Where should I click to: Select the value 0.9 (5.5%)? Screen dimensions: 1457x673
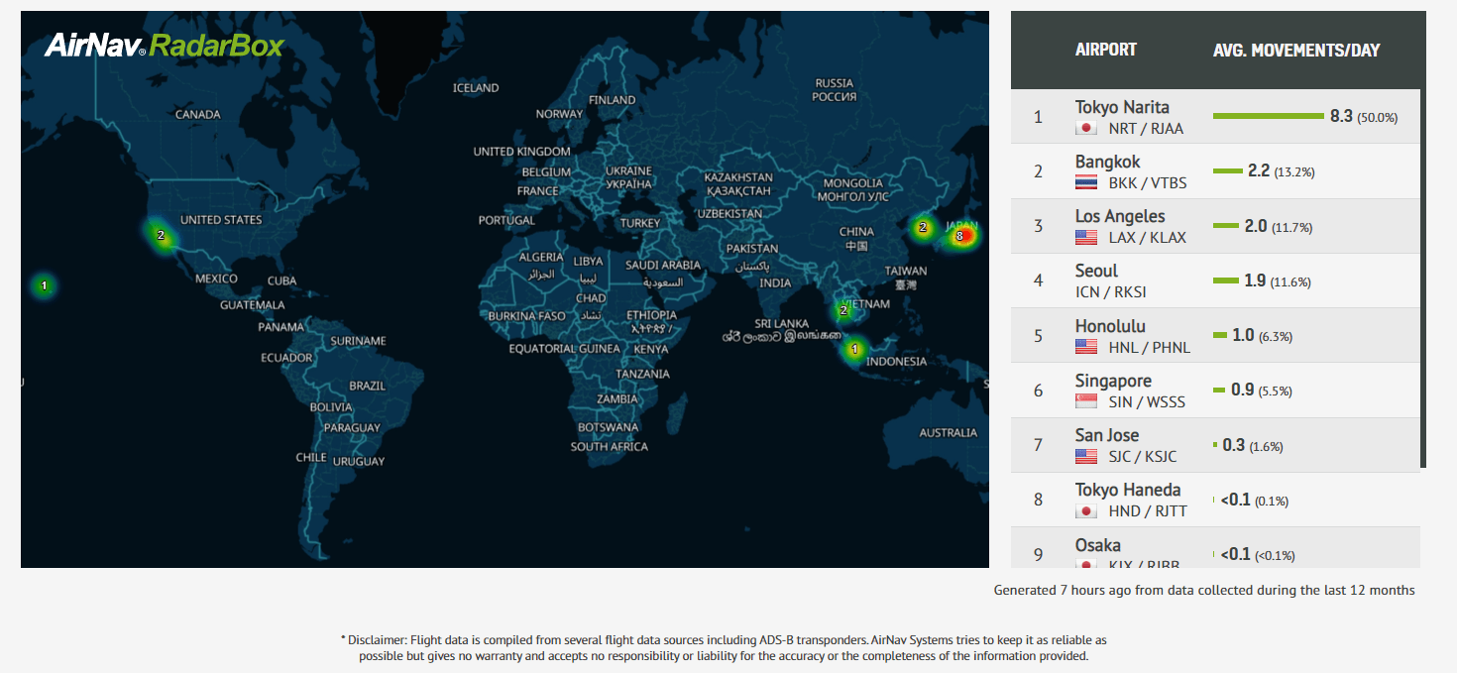click(x=1262, y=391)
